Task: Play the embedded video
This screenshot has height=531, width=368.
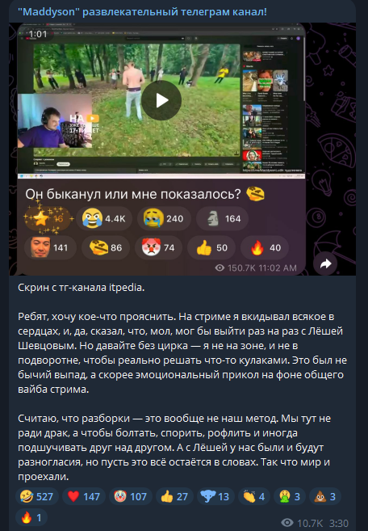Action: (161, 100)
